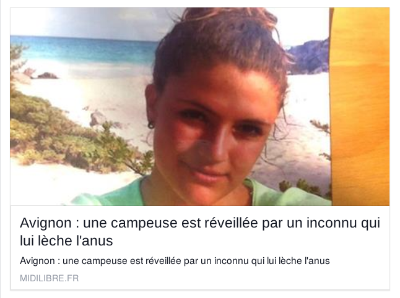
Task: Click the woman's face in the thumbnail
Action: click(x=214, y=127)
